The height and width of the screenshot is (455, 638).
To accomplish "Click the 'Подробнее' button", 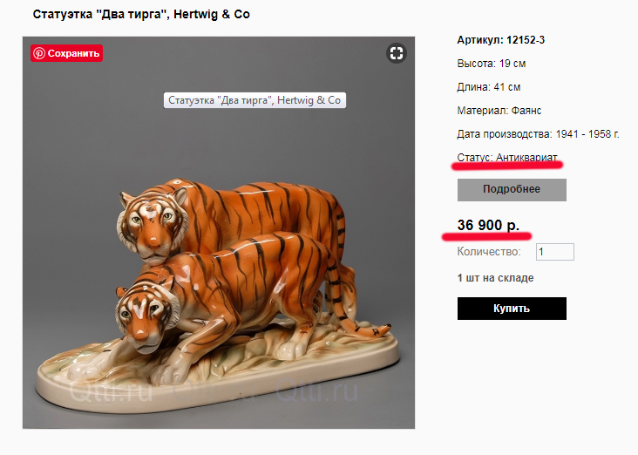I will 512,189.
